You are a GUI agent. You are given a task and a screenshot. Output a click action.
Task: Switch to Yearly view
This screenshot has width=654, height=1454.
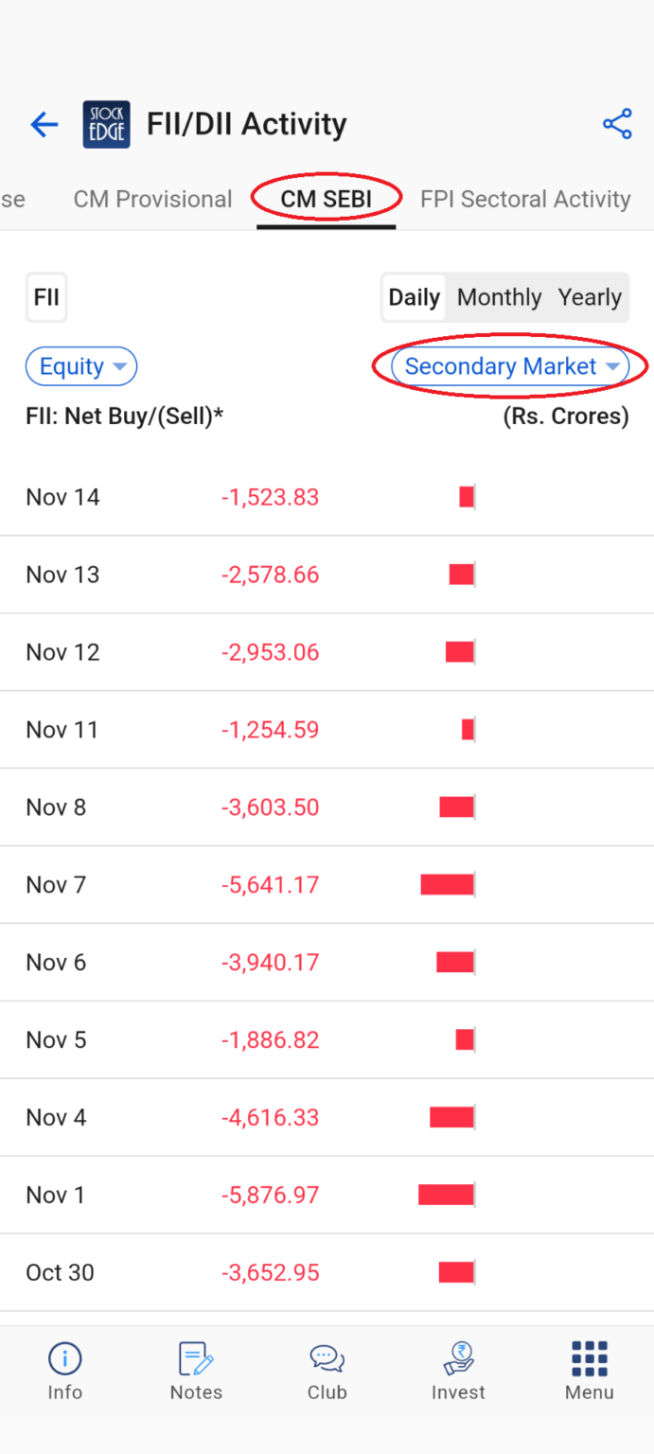point(589,296)
